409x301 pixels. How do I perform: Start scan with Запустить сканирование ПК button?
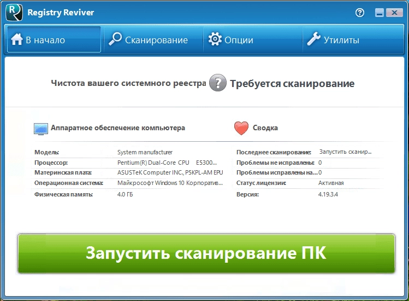206,253
